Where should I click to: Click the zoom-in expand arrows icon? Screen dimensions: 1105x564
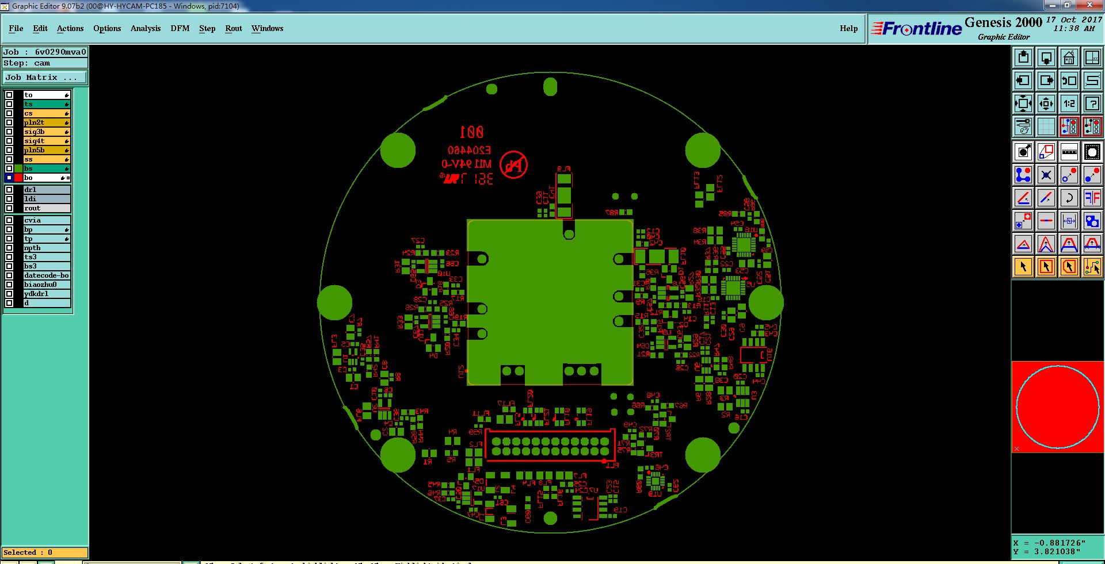coord(1023,103)
